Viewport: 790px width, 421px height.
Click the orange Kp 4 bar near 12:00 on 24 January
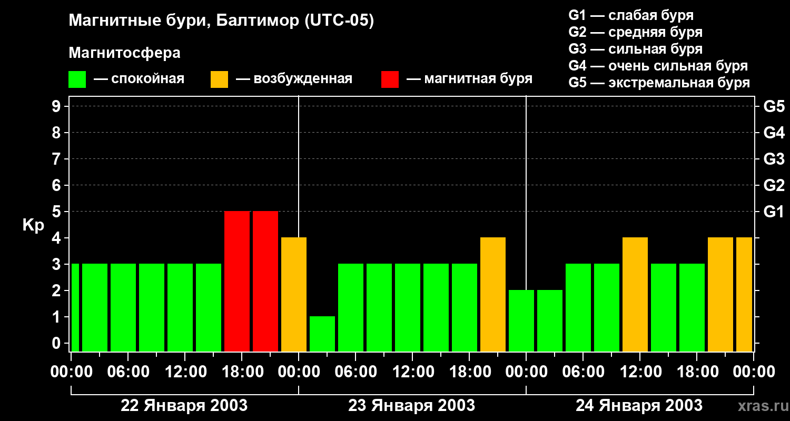[635, 295]
